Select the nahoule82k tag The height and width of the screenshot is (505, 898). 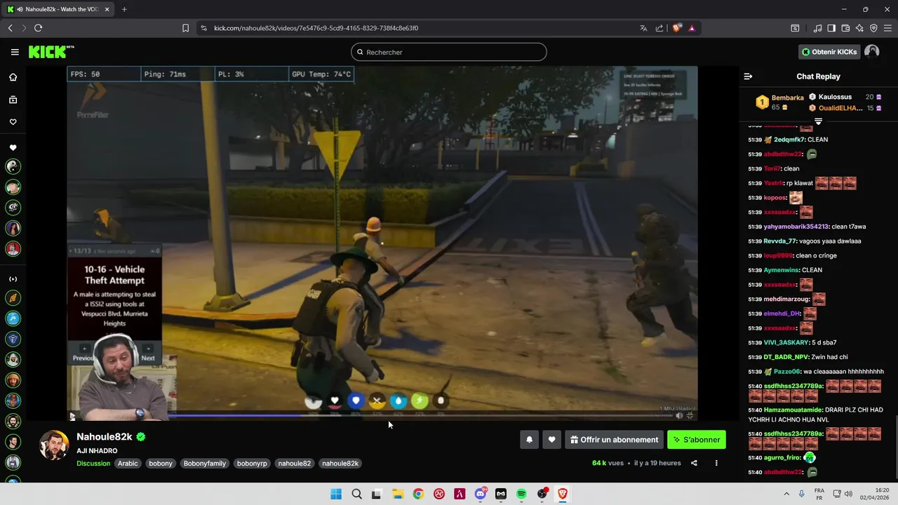[x=340, y=463]
